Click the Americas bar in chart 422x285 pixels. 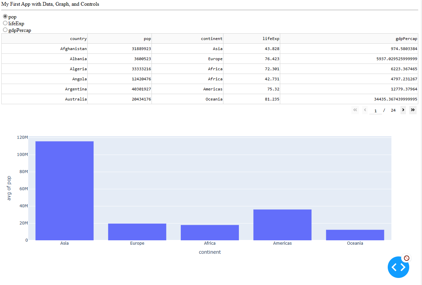click(x=282, y=225)
